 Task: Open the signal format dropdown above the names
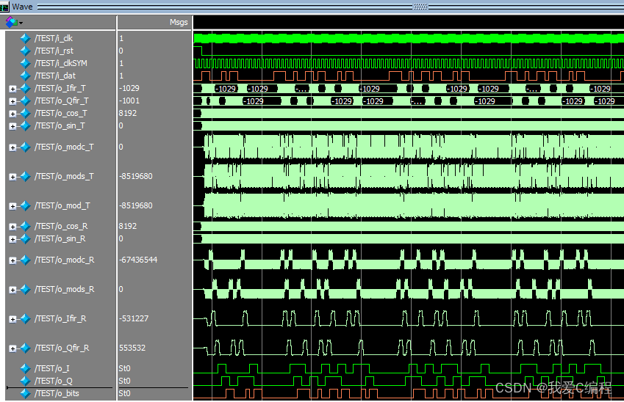(15, 22)
